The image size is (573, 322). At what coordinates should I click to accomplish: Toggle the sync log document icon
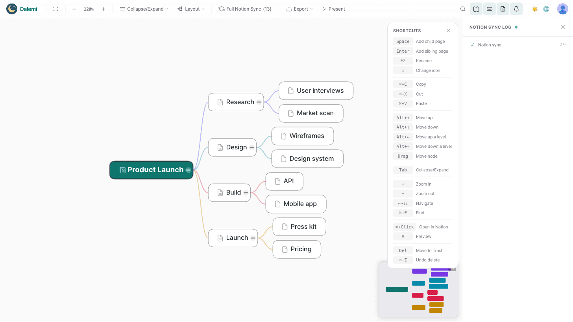(x=503, y=9)
